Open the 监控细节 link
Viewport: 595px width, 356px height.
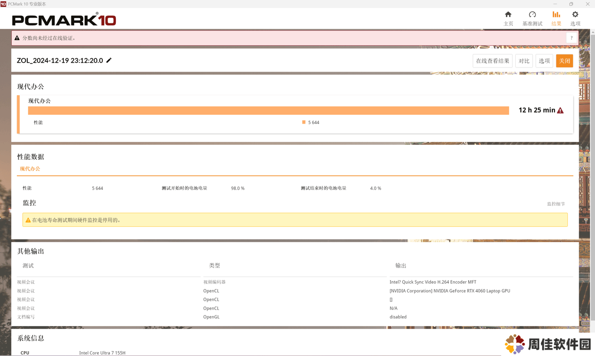pyautogui.click(x=556, y=204)
